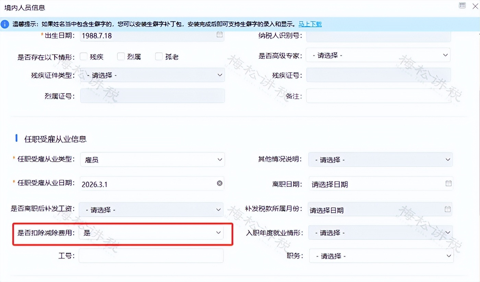Open the 任职受雇从业类型 dropdown

point(152,159)
